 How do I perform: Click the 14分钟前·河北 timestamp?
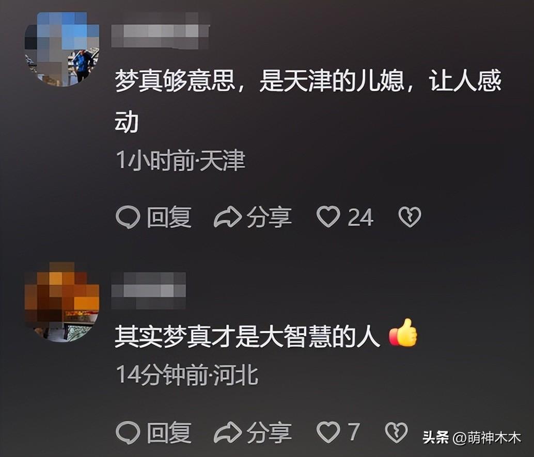(x=187, y=375)
